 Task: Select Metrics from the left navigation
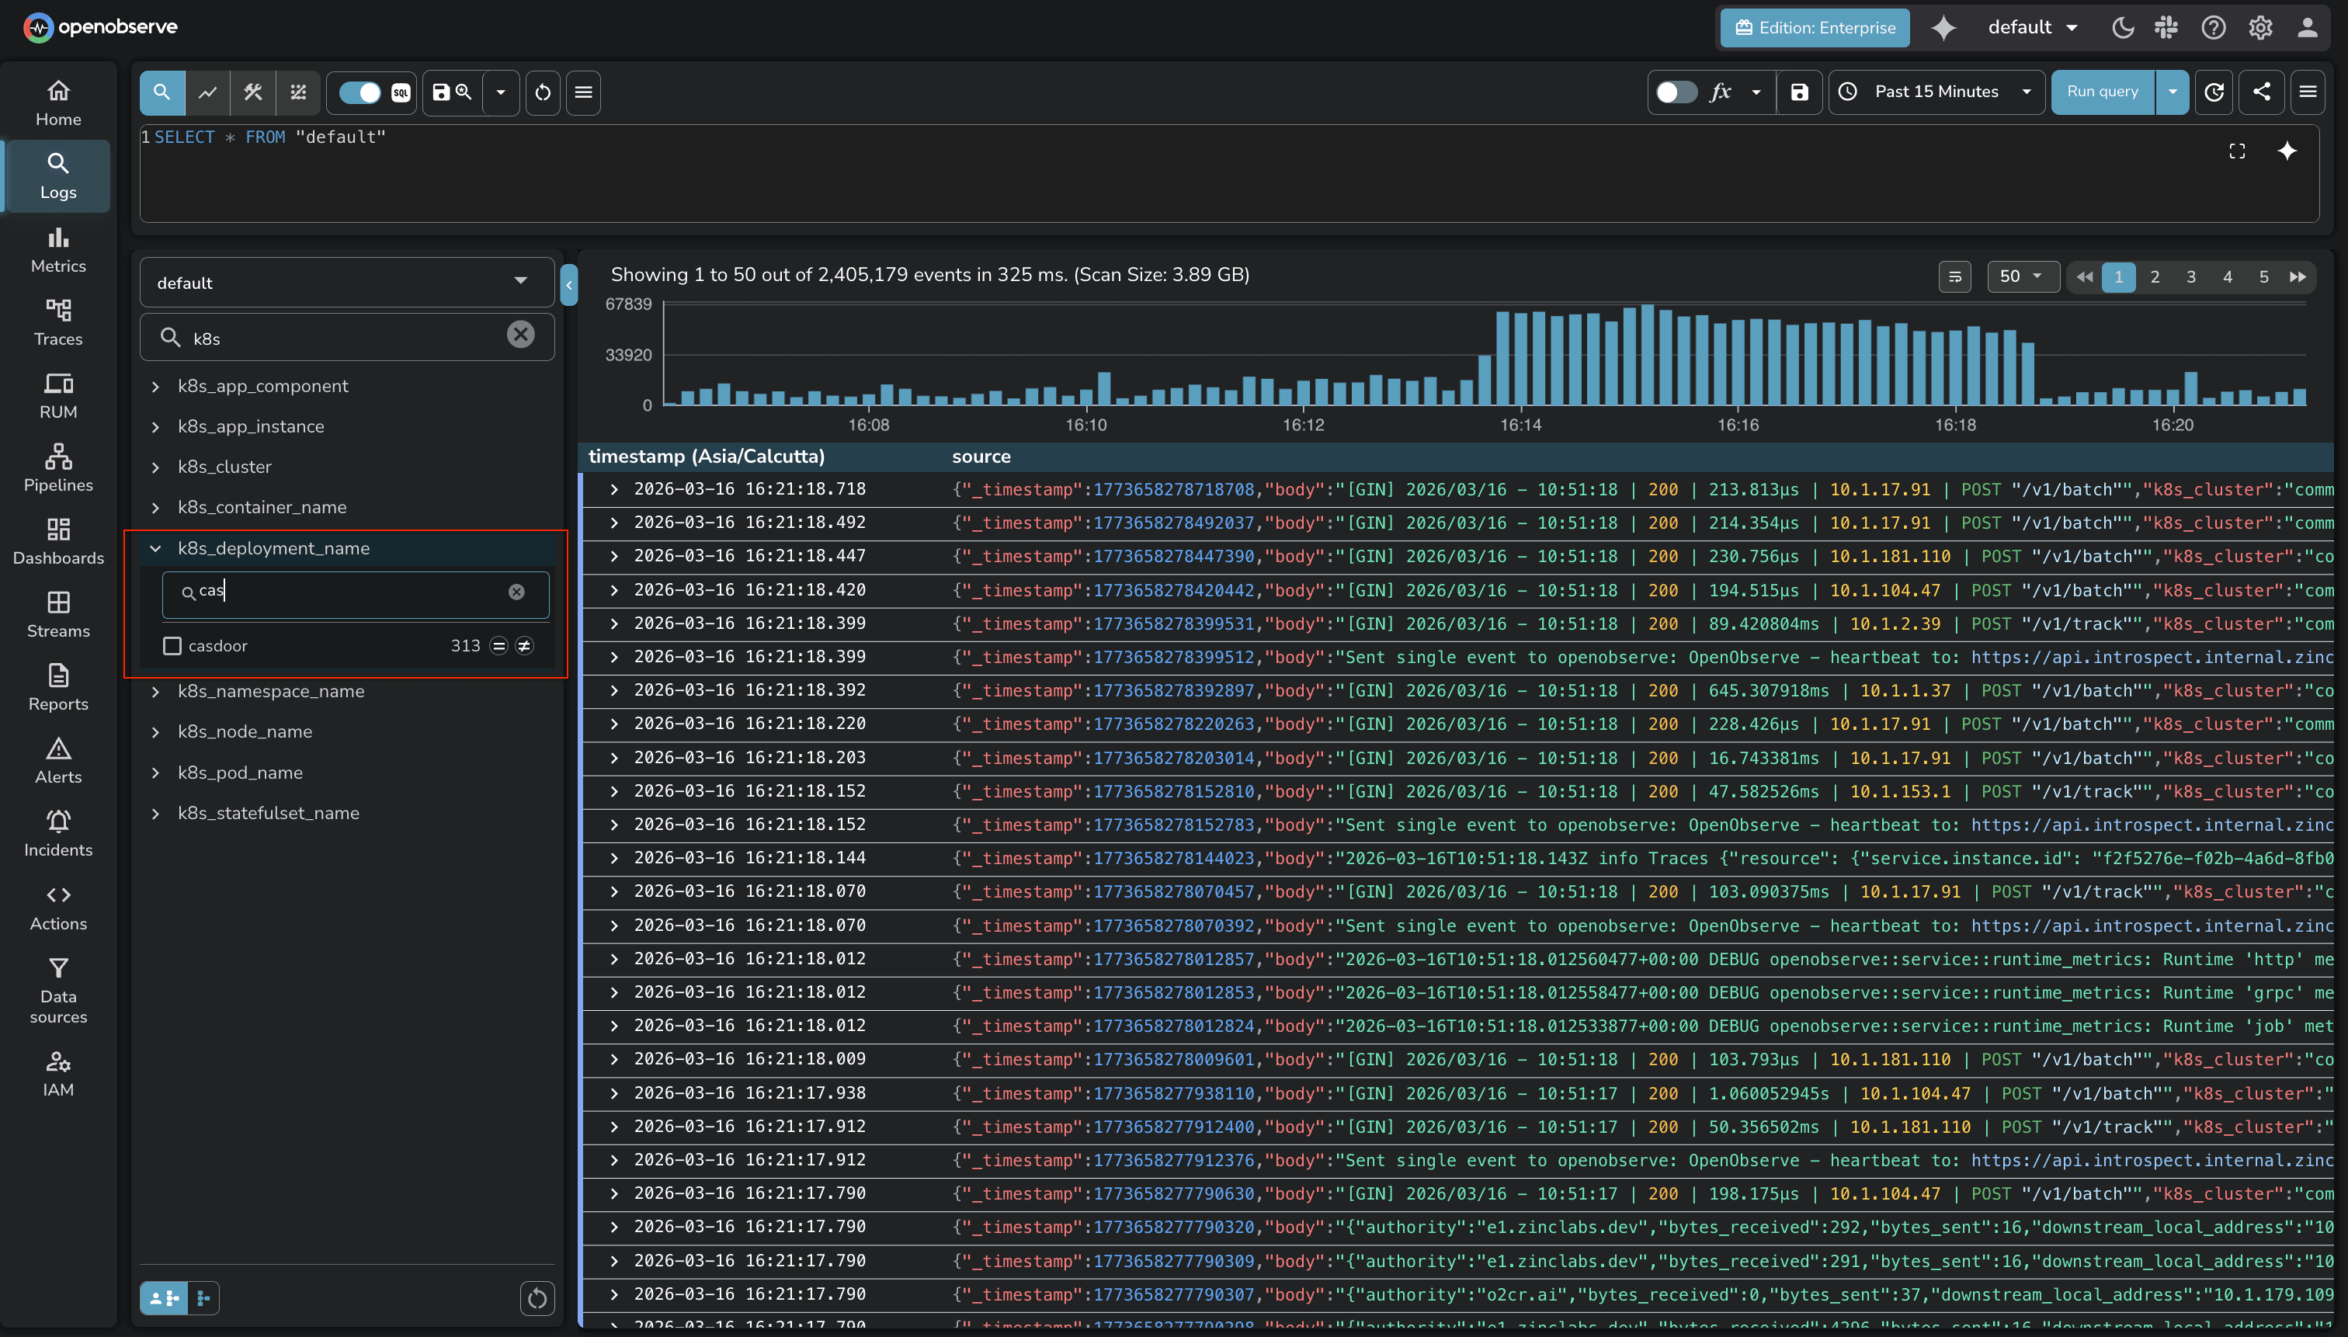[58, 249]
